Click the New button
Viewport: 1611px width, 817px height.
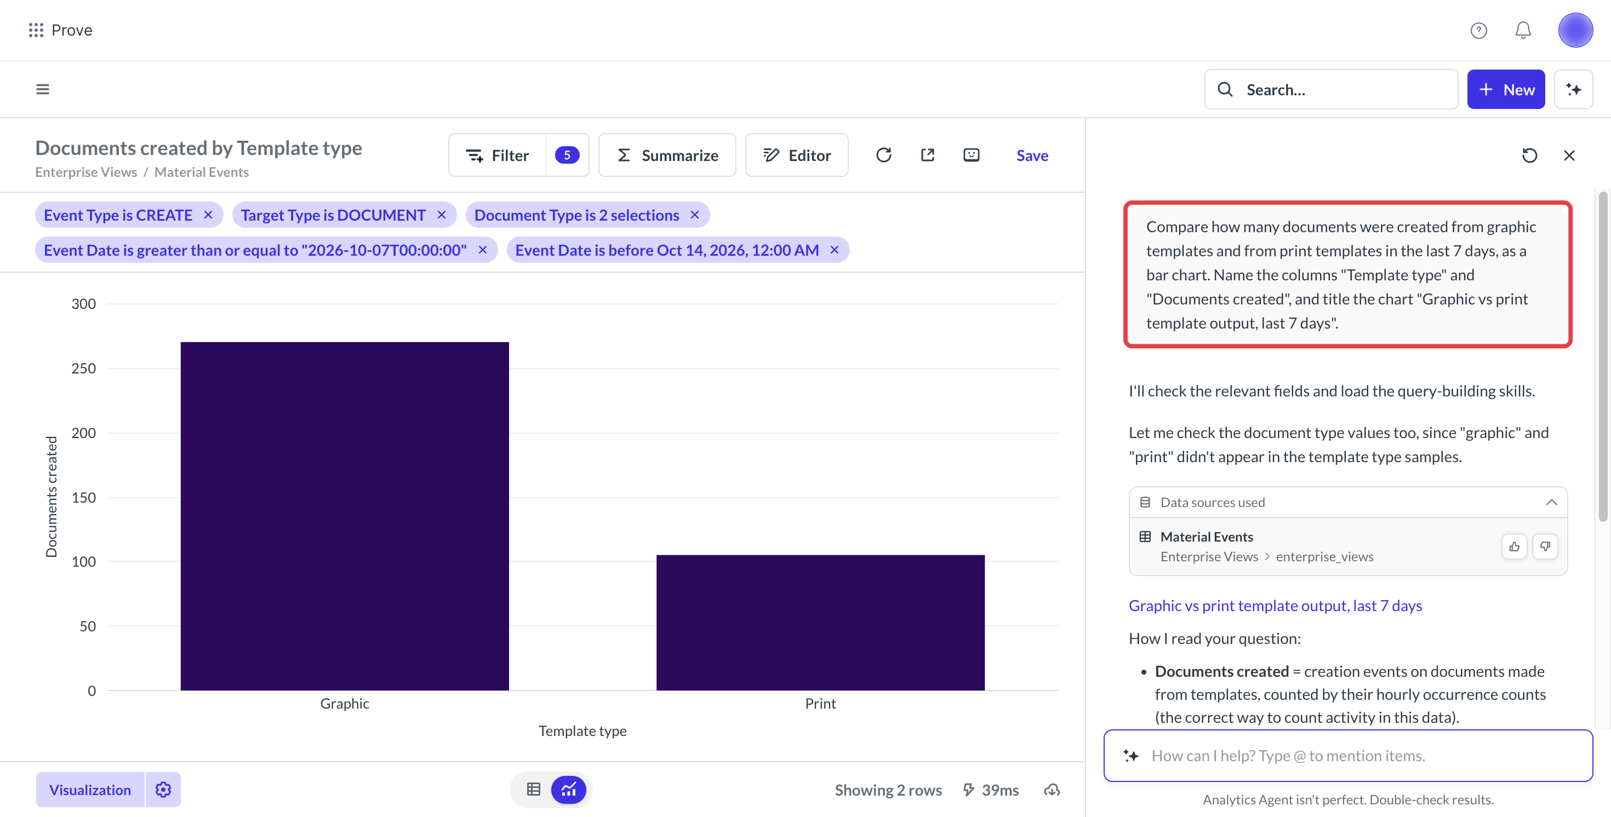pyautogui.click(x=1505, y=89)
